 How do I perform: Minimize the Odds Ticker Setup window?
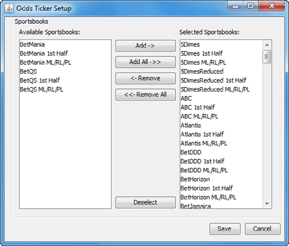[x=236, y=6]
